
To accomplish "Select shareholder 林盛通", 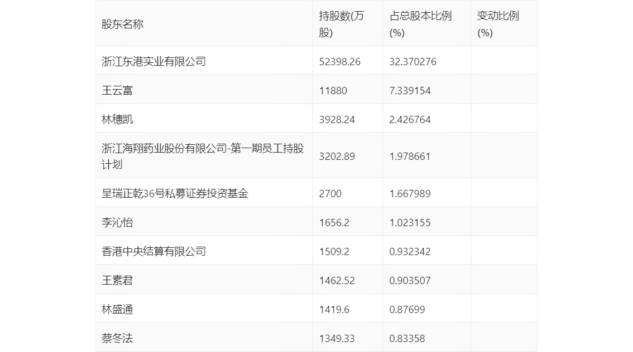I will 117,310.
